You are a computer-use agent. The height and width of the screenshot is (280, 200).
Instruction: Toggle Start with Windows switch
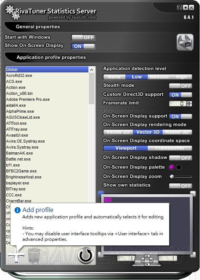(83, 37)
